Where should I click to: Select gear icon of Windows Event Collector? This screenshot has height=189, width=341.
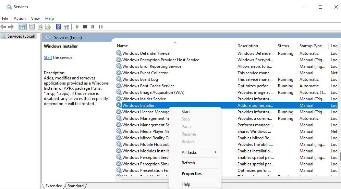click(x=119, y=73)
